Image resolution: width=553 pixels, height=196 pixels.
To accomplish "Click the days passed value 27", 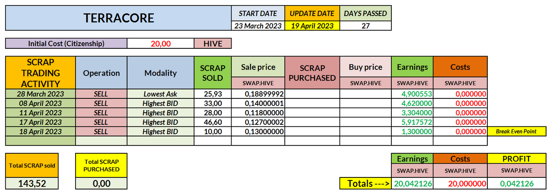I will click(365, 25).
